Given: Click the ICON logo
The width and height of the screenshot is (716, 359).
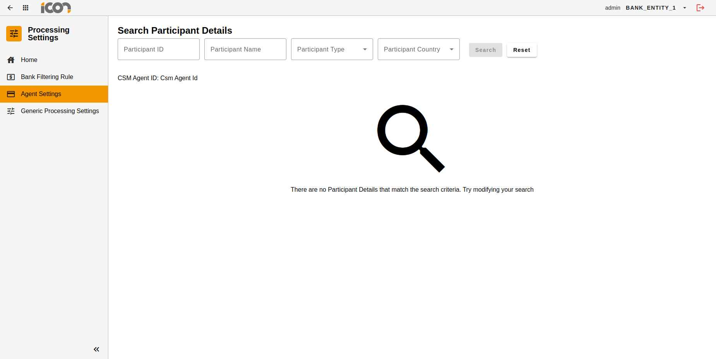Looking at the screenshot, I should pyautogui.click(x=56, y=8).
